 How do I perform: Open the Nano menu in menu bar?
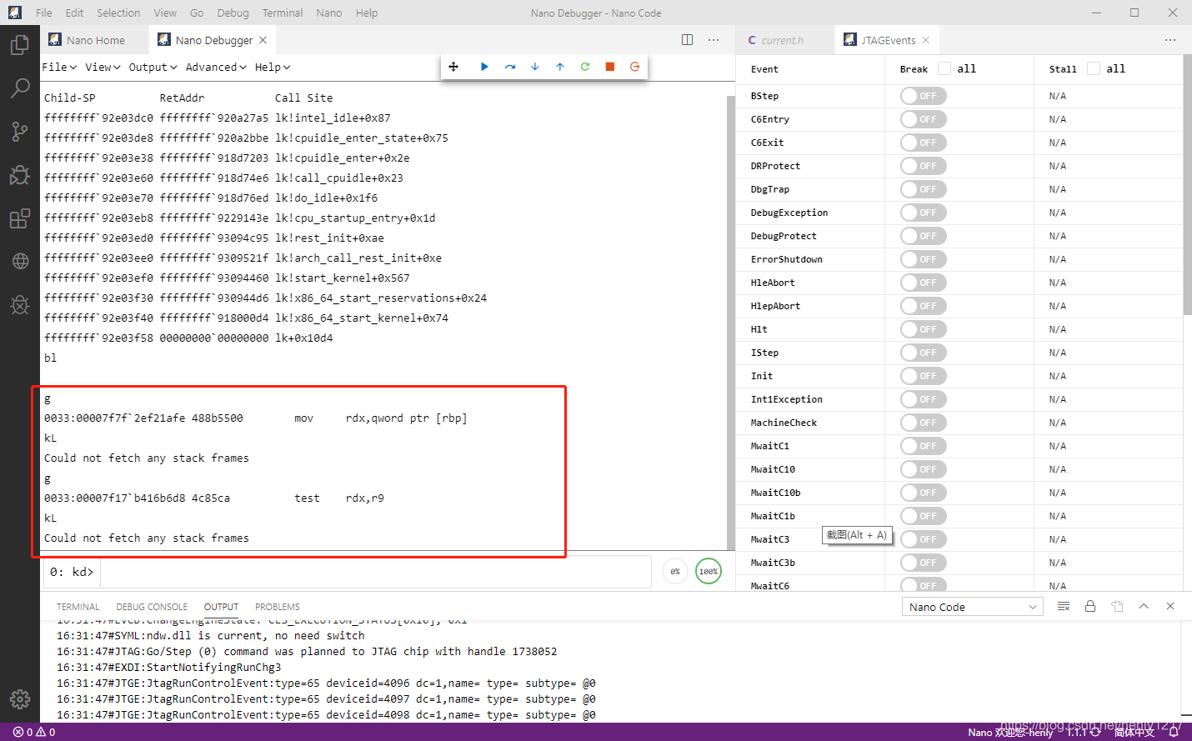coord(329,13)
